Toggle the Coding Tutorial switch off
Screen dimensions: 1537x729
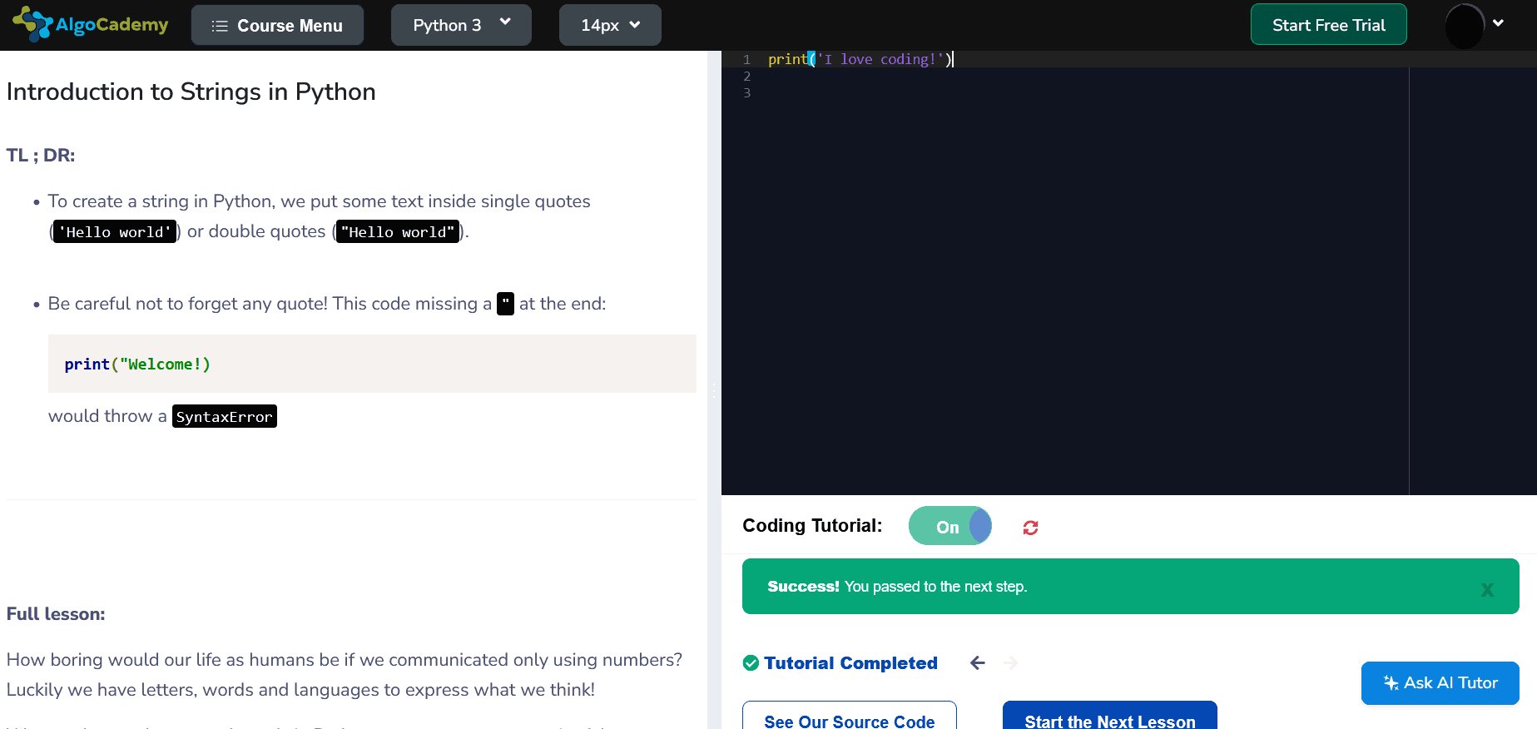click(x=950, y=526)
